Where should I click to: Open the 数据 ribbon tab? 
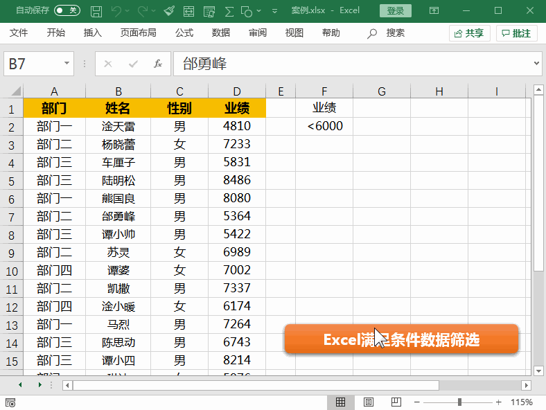coord(221,33)
